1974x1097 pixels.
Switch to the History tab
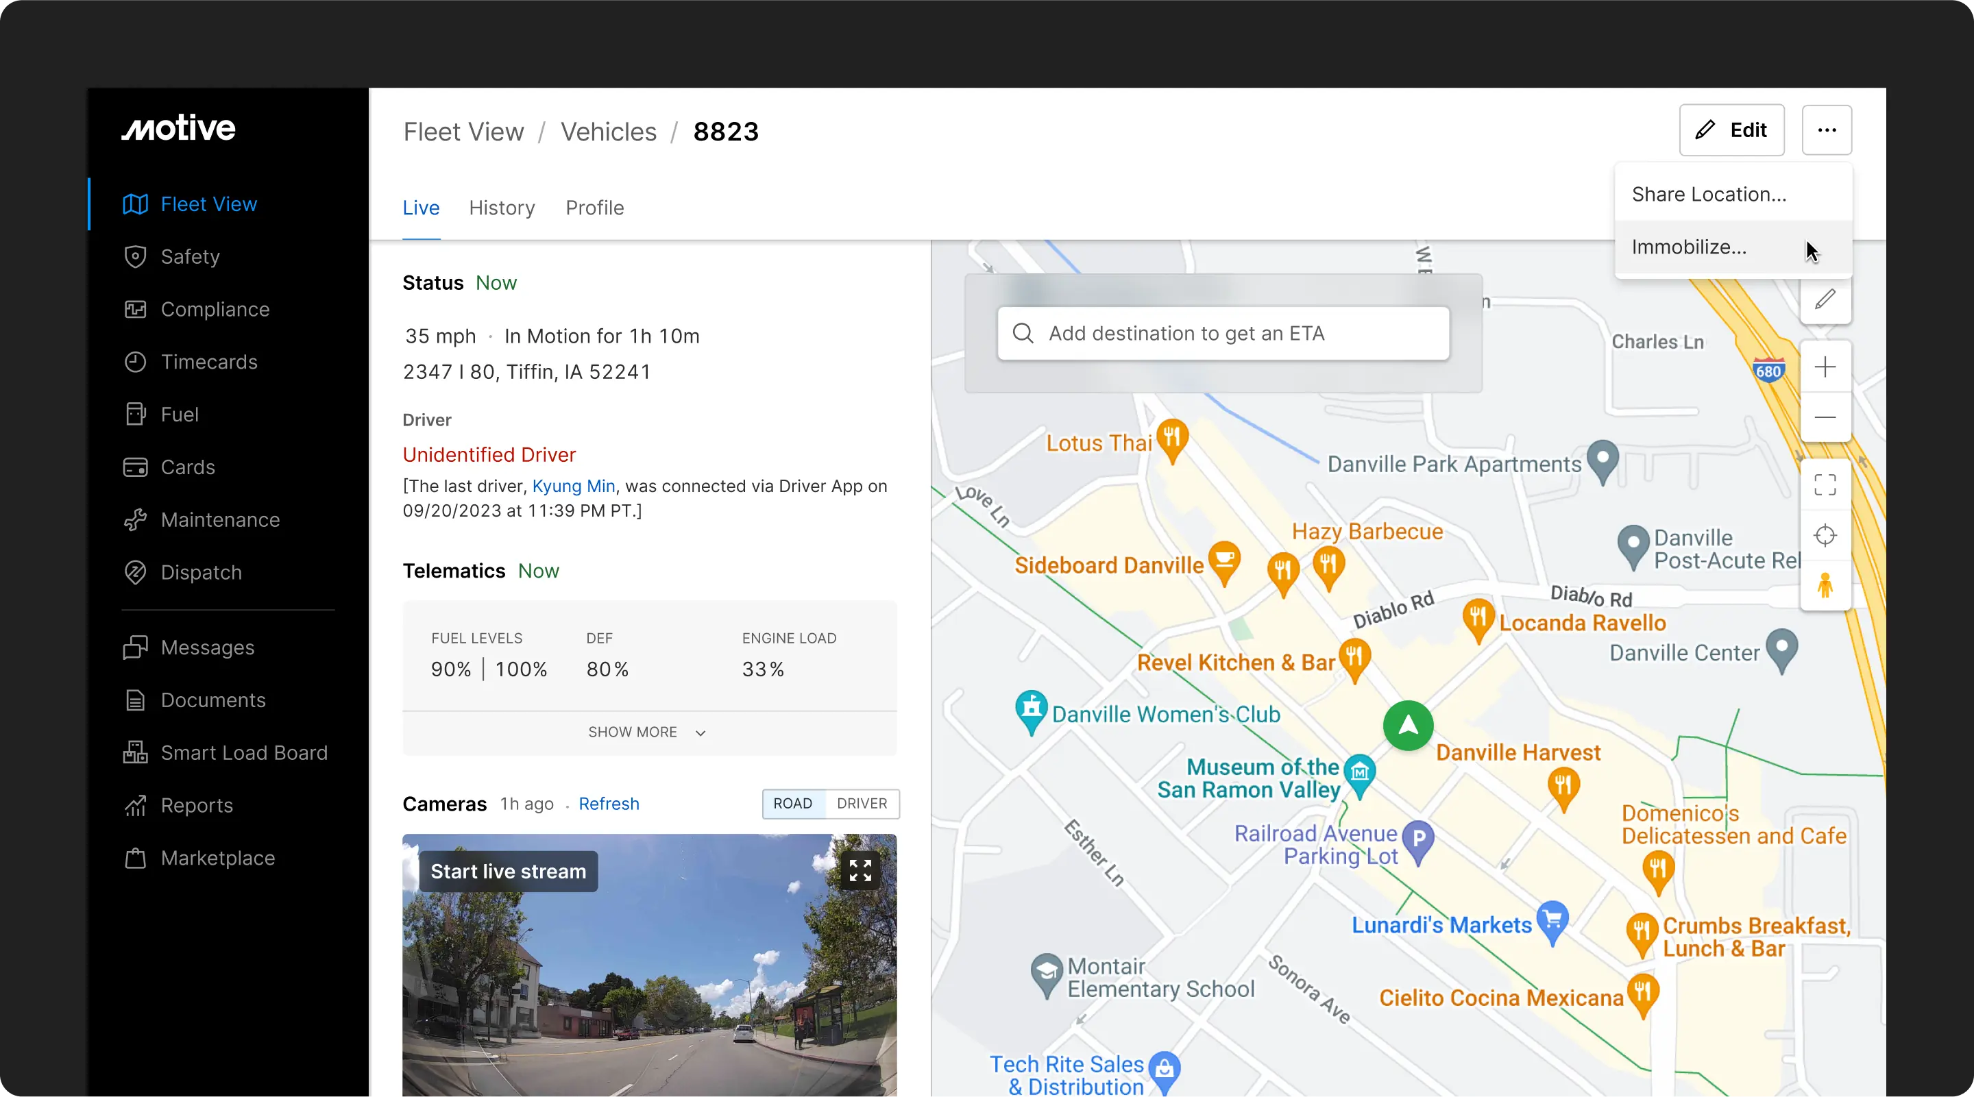pyautogui.click(x=502, y=208)
